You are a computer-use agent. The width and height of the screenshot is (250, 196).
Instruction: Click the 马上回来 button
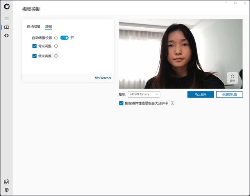(x=200, y=94)
